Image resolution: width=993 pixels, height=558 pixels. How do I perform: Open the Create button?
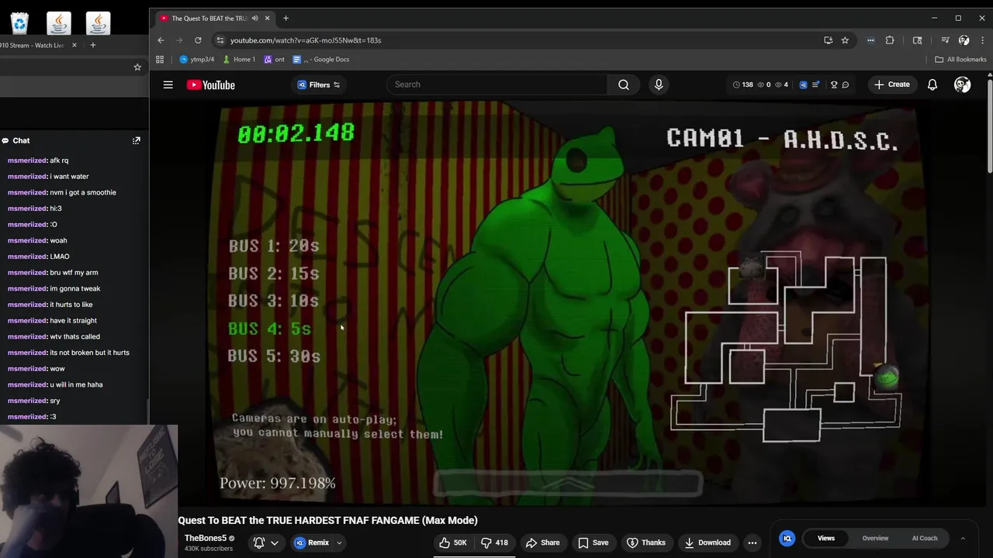point(891,84)
